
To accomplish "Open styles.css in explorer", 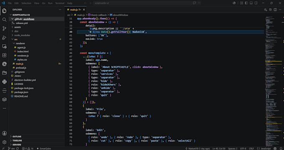I will pos(37,60).
